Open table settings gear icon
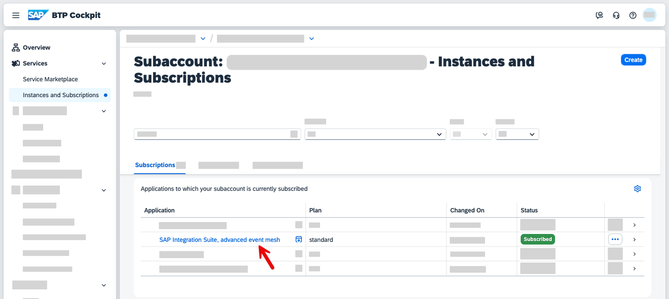This screenshot has height=299, width=669. pos(637,188)
